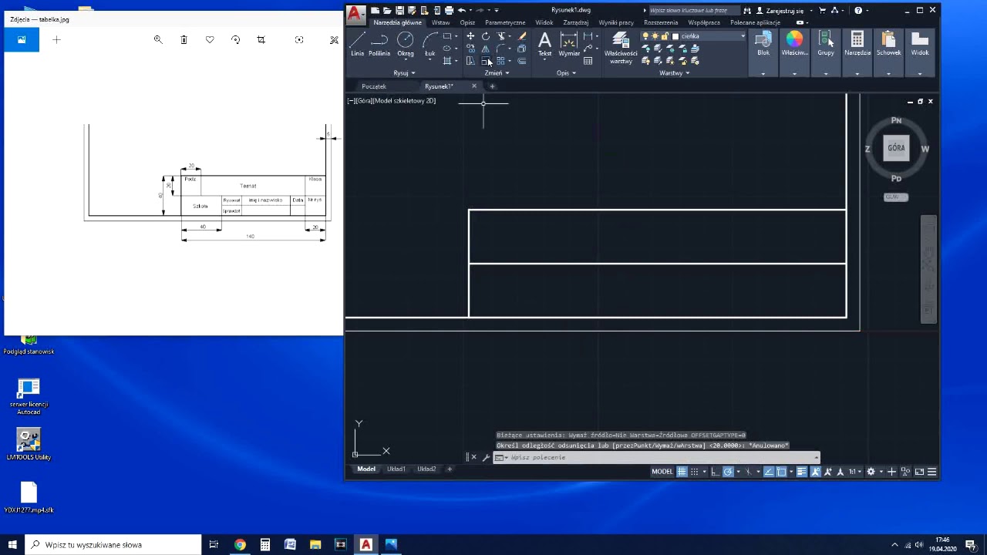Toggle the drawing grid display in status bar

click(x=682, y=472)
